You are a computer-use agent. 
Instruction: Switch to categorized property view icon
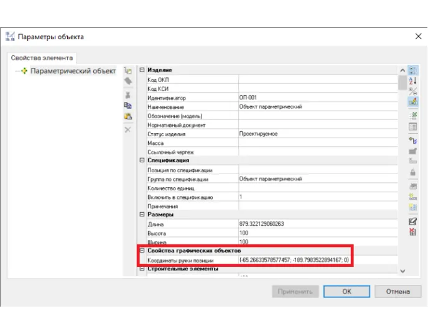(x=413, y=70)
